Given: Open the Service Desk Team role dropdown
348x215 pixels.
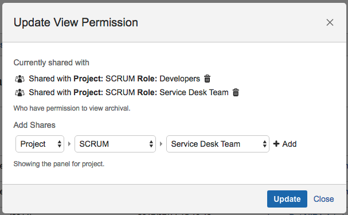Looking at the screenshot, I should (x=218, y=144).
